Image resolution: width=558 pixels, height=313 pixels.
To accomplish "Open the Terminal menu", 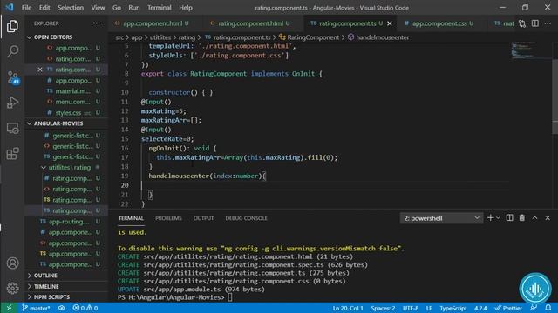I will (x=159, y=8).
